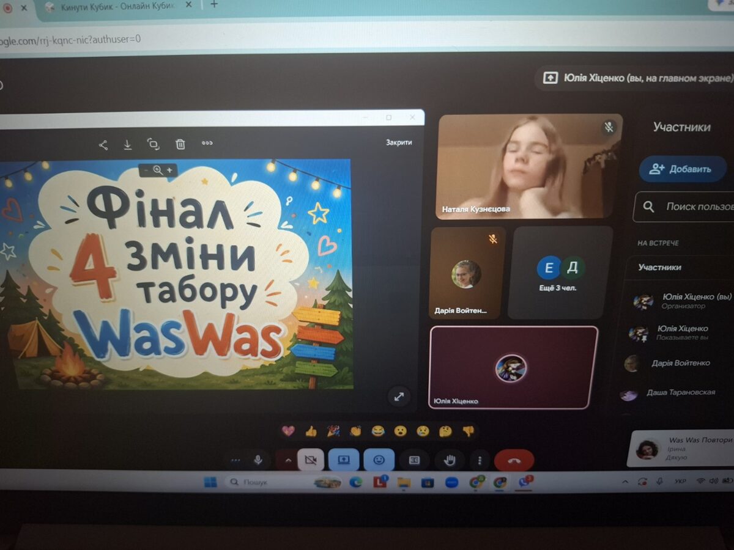This screenshot has height=550, width=734.
Task: Select Юлія Хіценко (вы) organizer in list
Action: (681, 301)
